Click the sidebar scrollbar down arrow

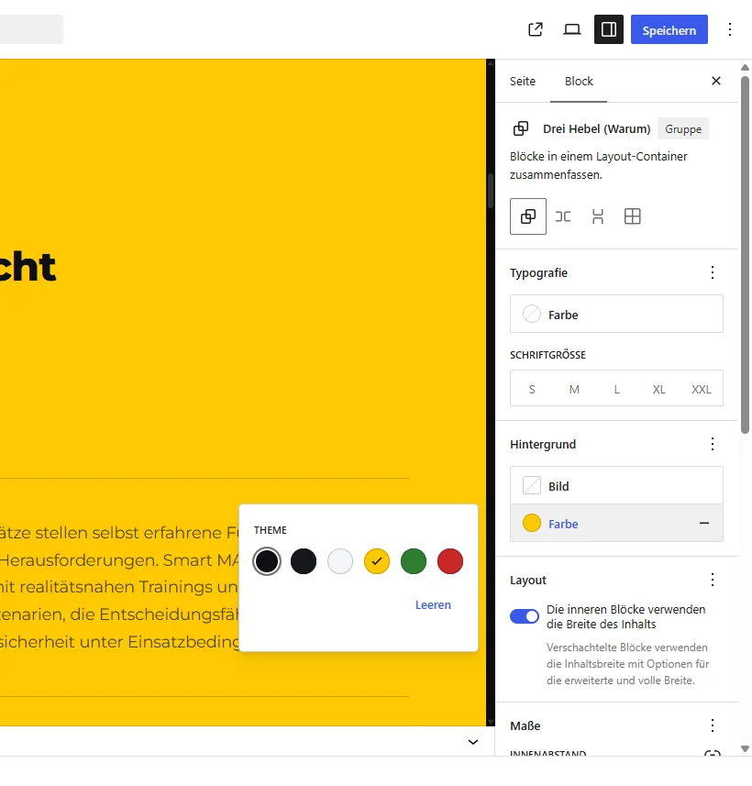coord(745,749)
